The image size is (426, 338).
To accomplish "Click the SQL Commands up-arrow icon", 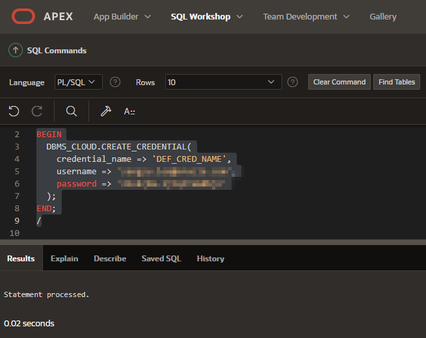I will click(x=16, y=50).
